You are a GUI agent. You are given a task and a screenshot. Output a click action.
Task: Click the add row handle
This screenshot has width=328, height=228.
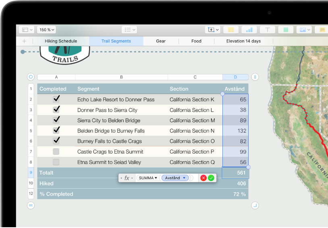tap(31, 205)
